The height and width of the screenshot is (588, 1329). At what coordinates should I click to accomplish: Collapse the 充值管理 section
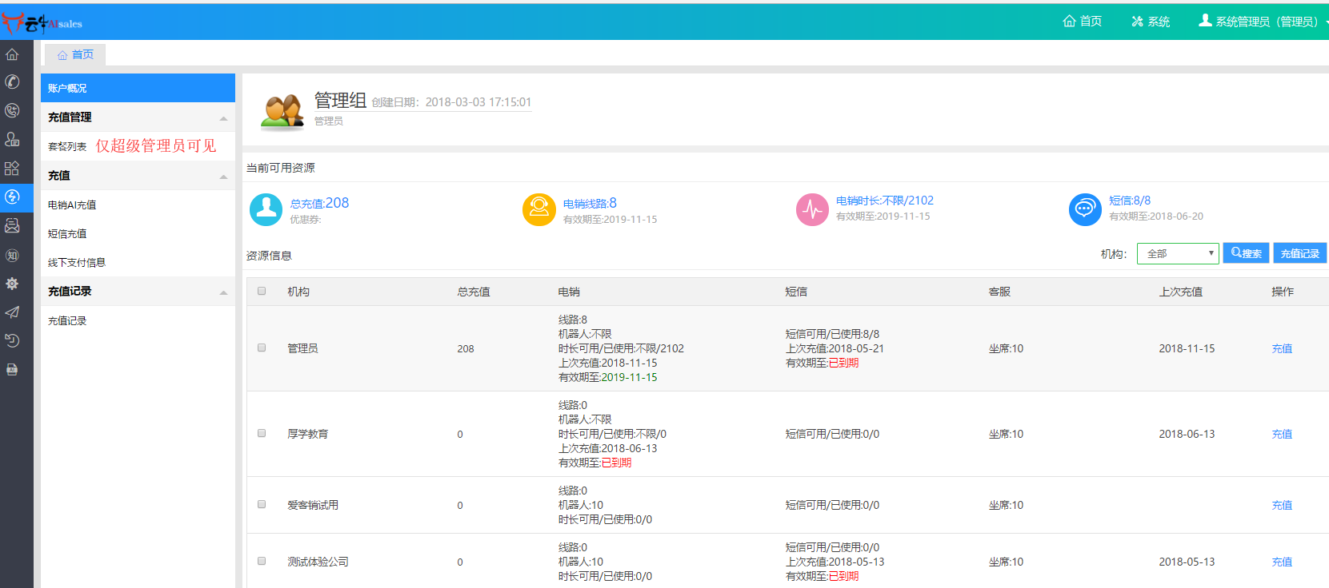[x=223, y=118]
